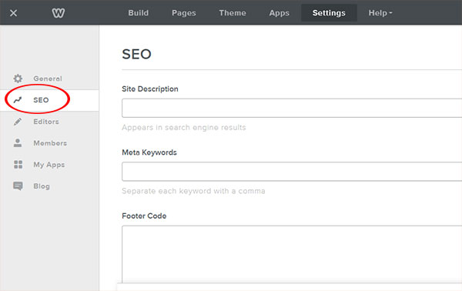
Task: Close the editor with X icon
Action: pyautogui.click(x=13, y=13)
